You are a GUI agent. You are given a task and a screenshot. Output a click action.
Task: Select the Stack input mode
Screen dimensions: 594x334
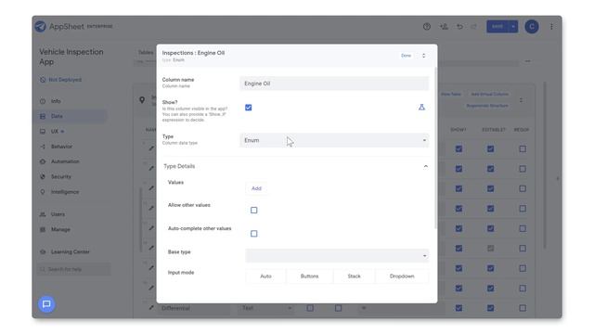click(x=354, y=276)
